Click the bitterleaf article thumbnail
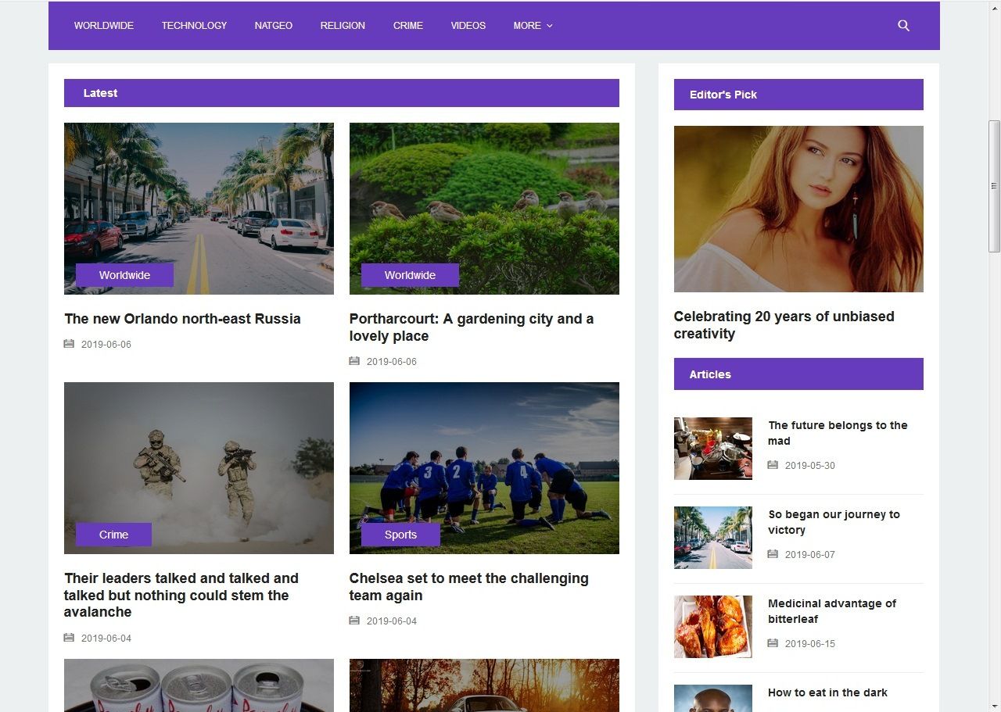 [712, 626]
